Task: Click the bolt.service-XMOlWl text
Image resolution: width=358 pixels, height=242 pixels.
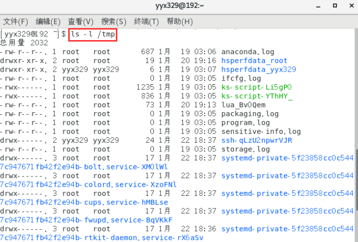Action: click(x=126, y=167)
